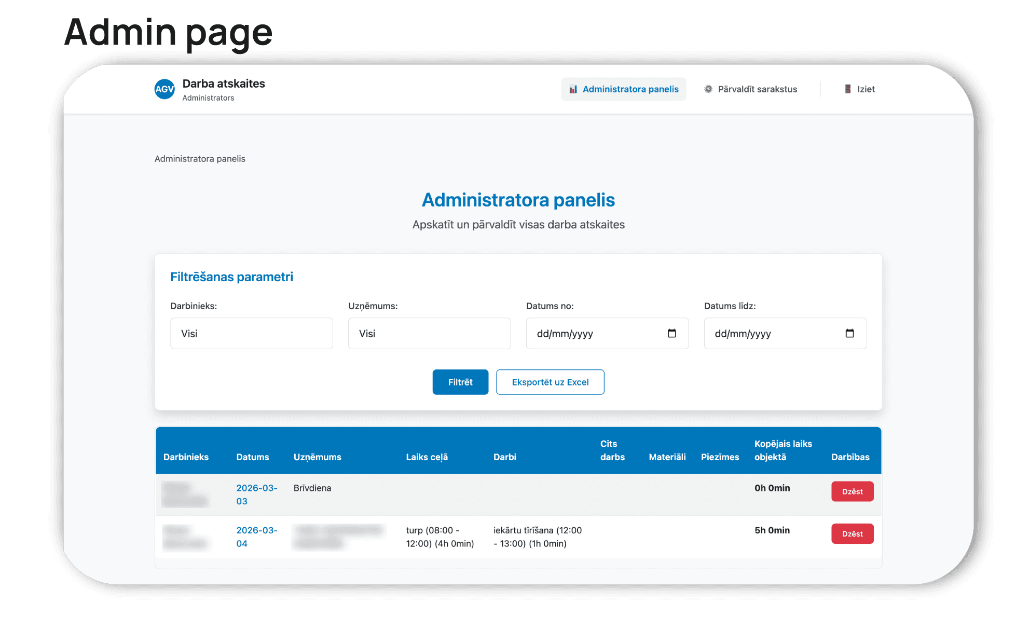Select the Administratora panelis chart icon

pyautogui.click(x=572, y=89)
